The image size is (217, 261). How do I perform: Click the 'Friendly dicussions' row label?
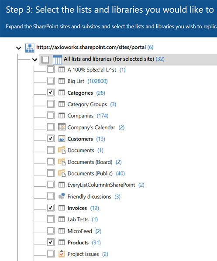[89, 196]
